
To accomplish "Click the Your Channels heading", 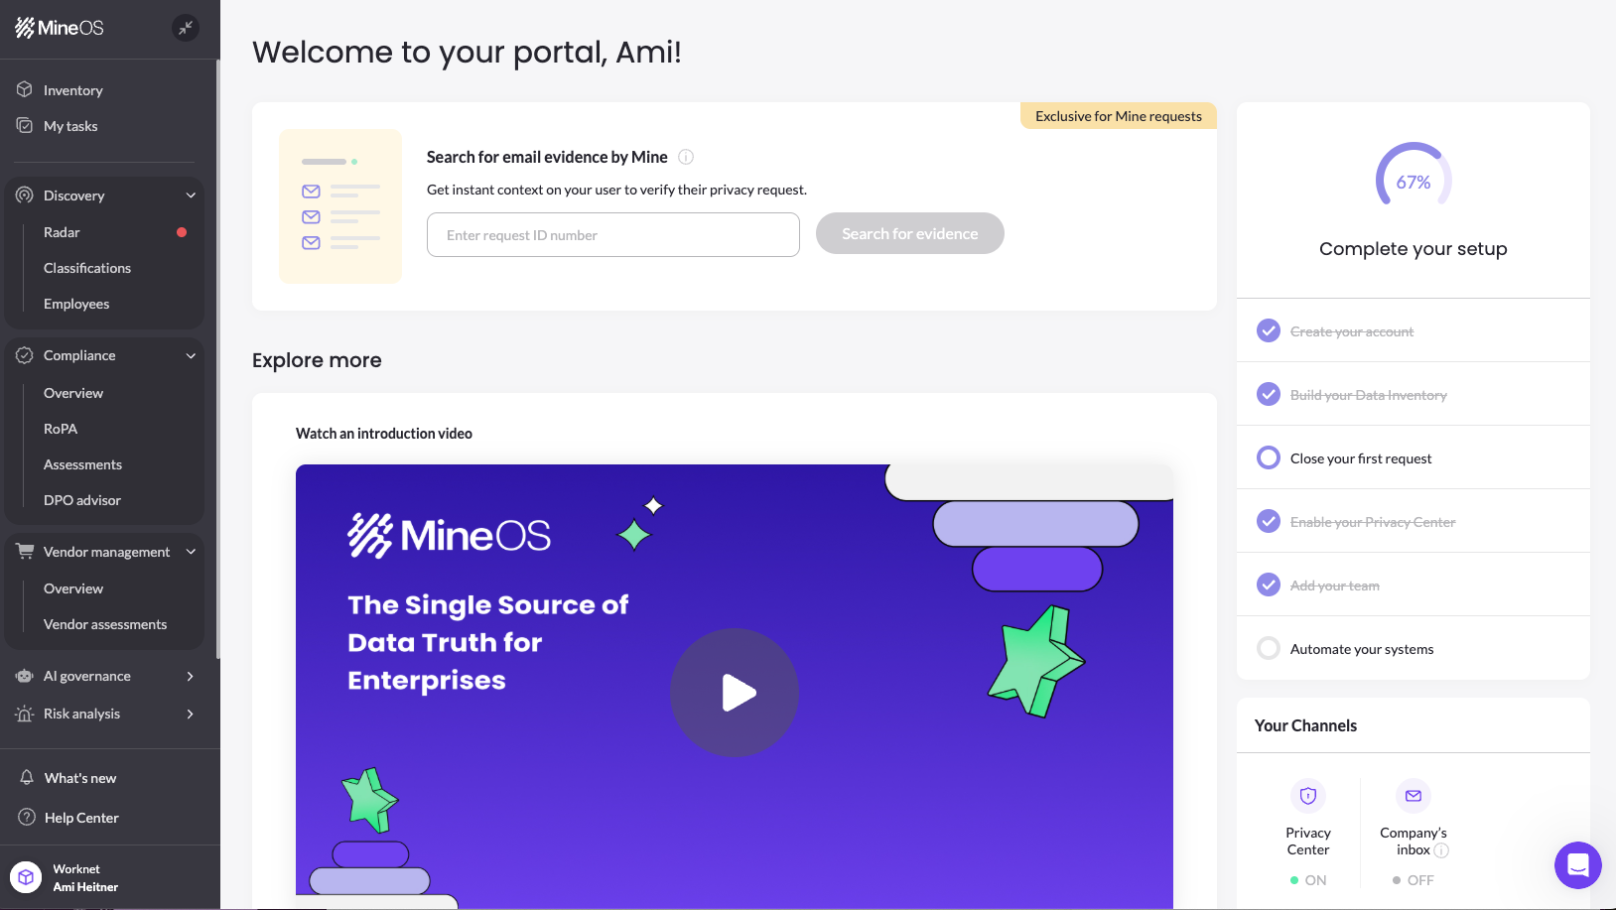I will point(1305,725).
